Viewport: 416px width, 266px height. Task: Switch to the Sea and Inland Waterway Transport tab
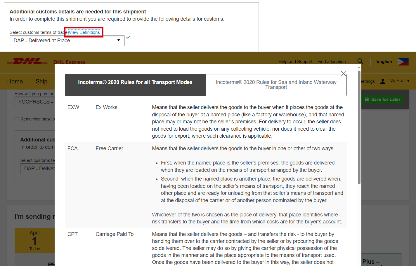click(x=276, y=85)
